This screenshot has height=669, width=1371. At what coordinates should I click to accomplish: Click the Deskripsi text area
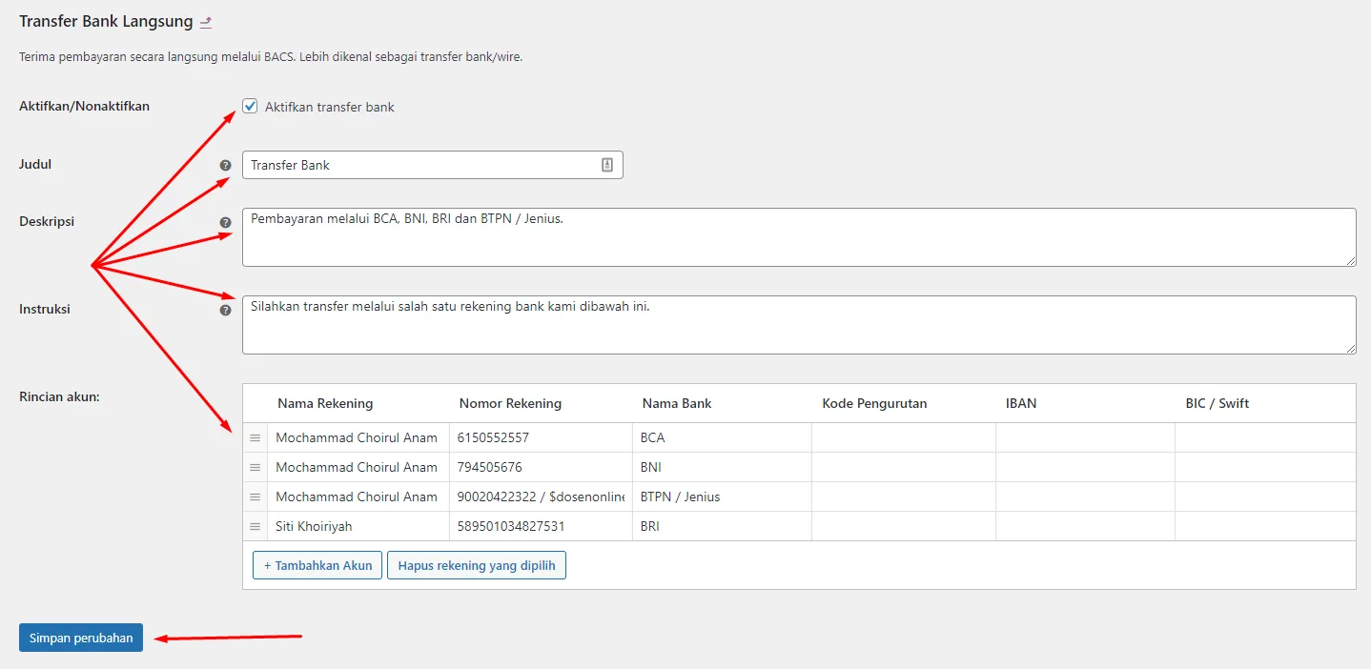[667, 236]
